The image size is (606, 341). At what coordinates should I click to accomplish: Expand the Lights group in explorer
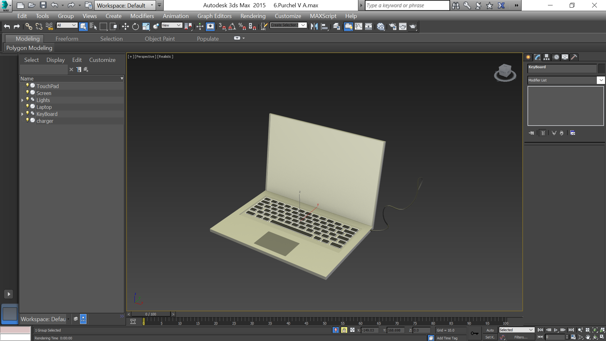pyautogui.click(x=22, y=100)
